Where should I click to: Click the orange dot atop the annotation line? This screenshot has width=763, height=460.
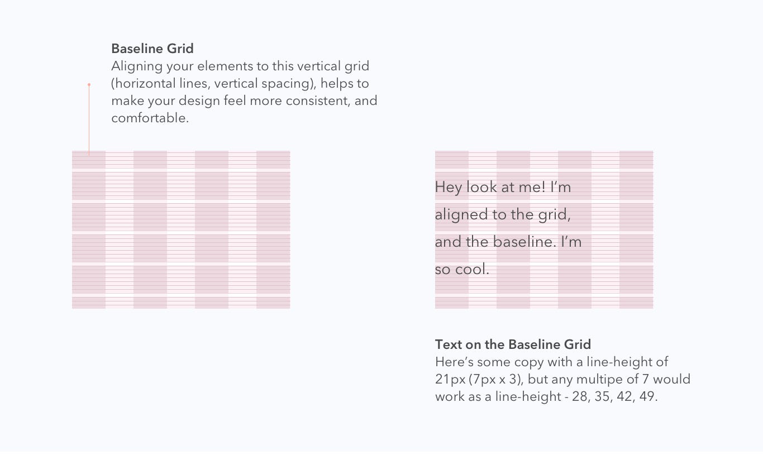click(x=89, y=85)
